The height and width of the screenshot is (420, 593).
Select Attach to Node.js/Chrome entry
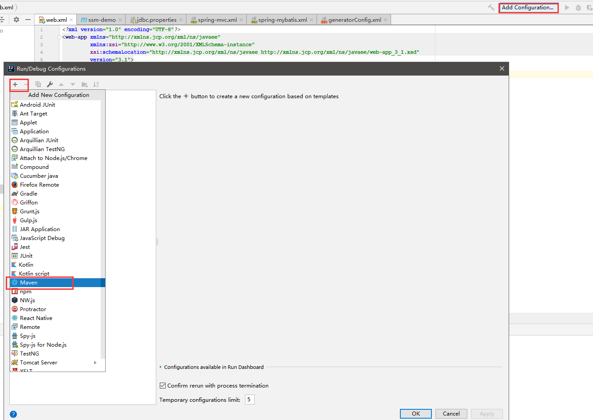click(55, 158)
